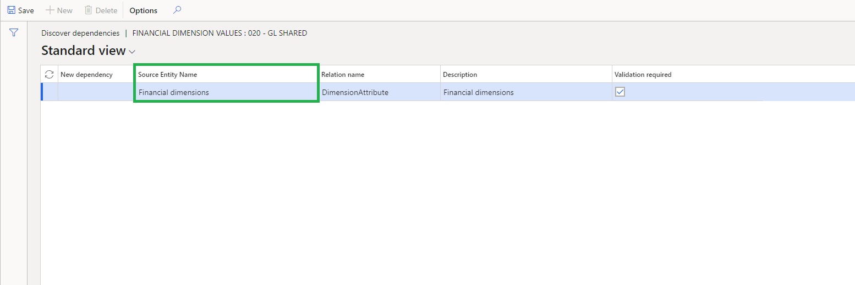The image size is (855, 285).
Task: Click the grid refresh icon
Action: coord(49,75)
